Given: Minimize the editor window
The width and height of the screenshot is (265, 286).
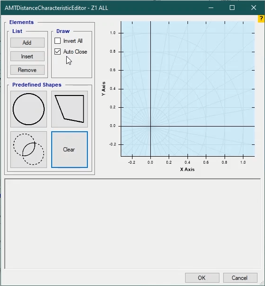Looking at the screenshot, I should point(211,8).
